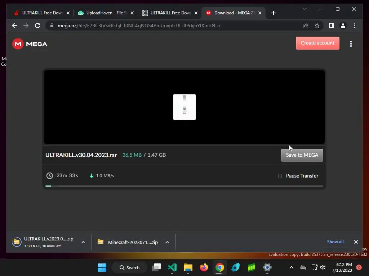Image resolution: width=369 pixels, height=276 pixels.
Task: Open network settings tray icon
Action: (x=314, y=267)
